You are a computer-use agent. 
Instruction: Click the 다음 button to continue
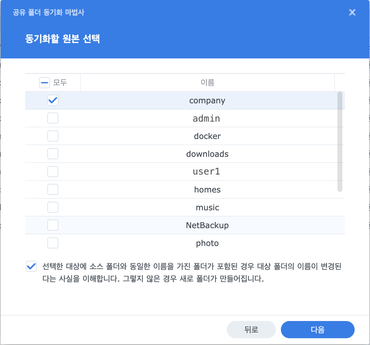(x=317, y=330)
